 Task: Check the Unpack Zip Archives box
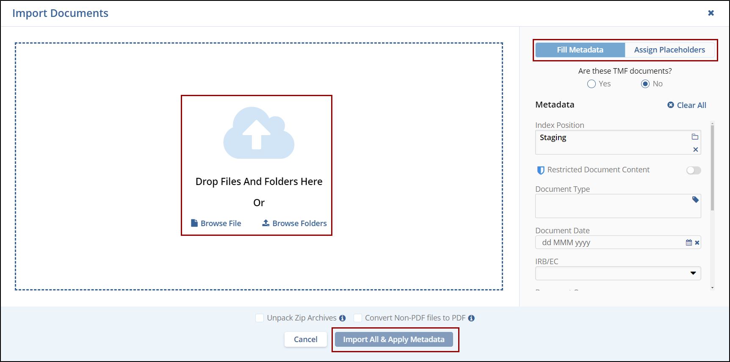coord(260,318)
